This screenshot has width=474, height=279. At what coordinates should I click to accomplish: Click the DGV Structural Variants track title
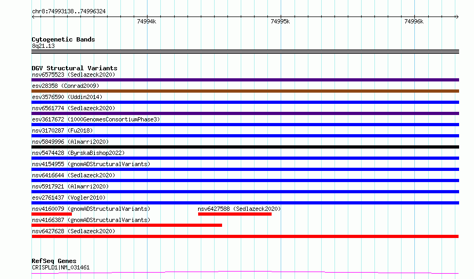click(75, 68)
